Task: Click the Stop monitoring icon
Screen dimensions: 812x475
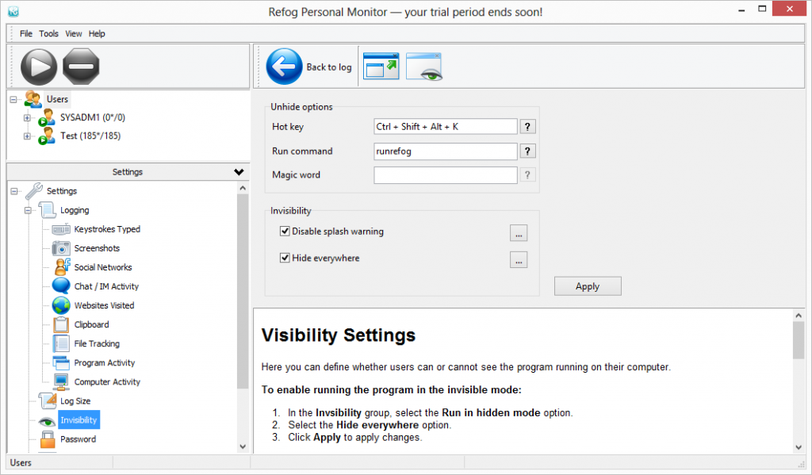Action: [x=80, y=67]
